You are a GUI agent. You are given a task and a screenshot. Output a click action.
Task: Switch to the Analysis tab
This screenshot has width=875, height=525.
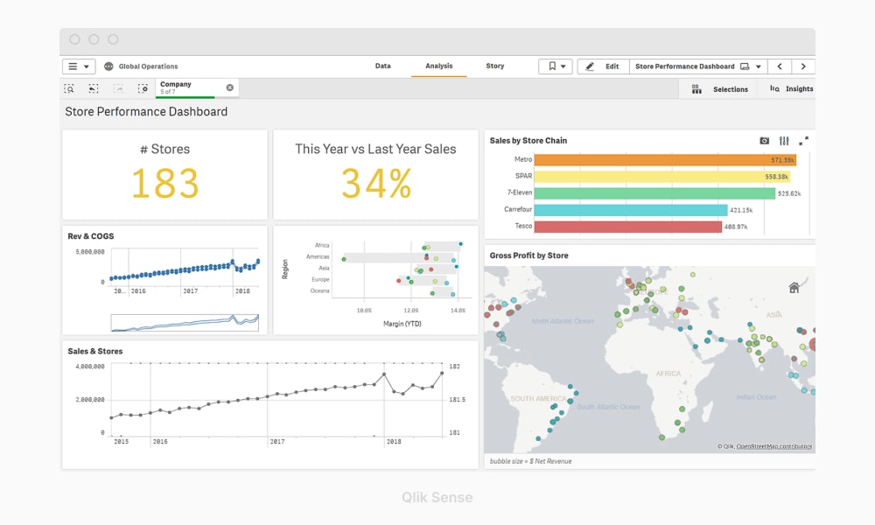(439, 66)
